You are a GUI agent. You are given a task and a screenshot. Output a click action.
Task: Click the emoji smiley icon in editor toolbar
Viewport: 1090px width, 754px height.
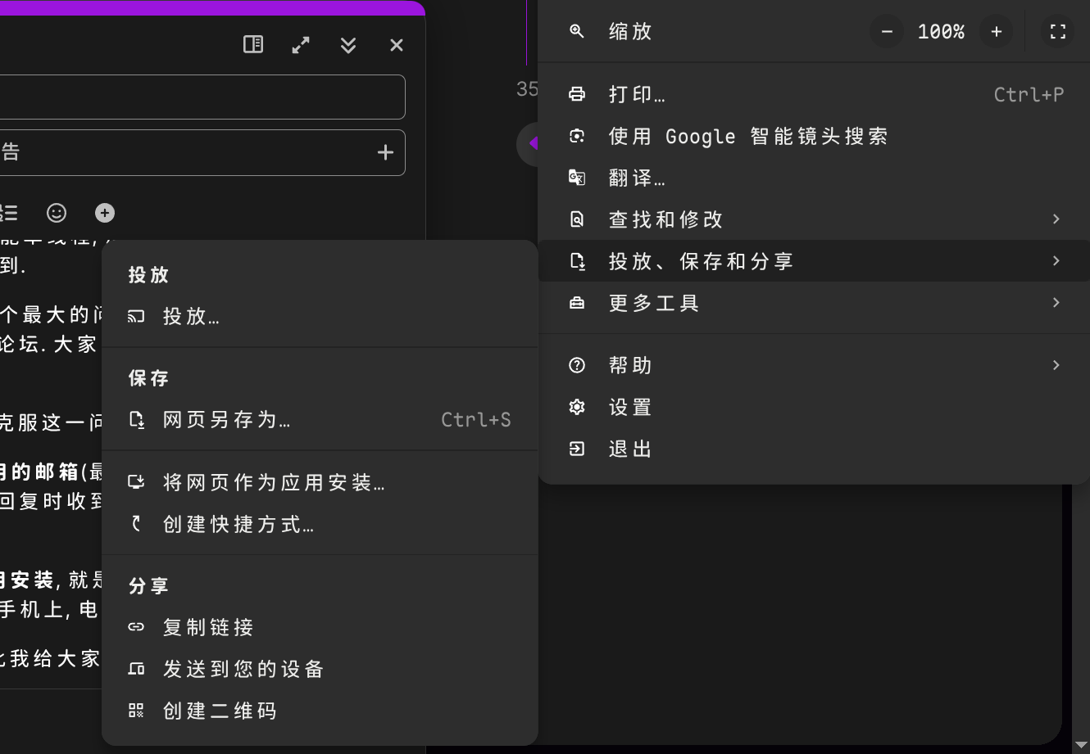tap(57, 213)
